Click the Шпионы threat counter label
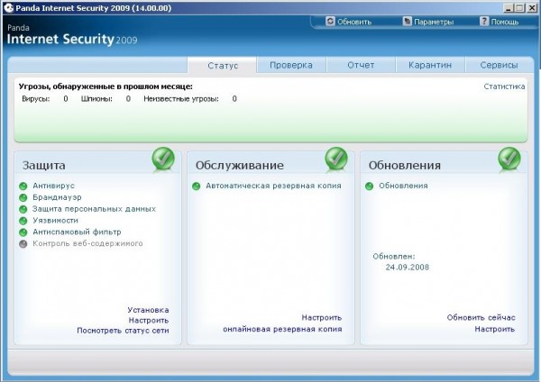This screenshot has width=541, height=382. point(96,99)
